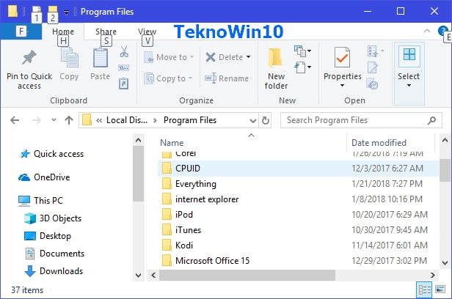Select the iTunes folder
Screen dimensions: 452x299
pyautogui.click(x=298, y=230)
